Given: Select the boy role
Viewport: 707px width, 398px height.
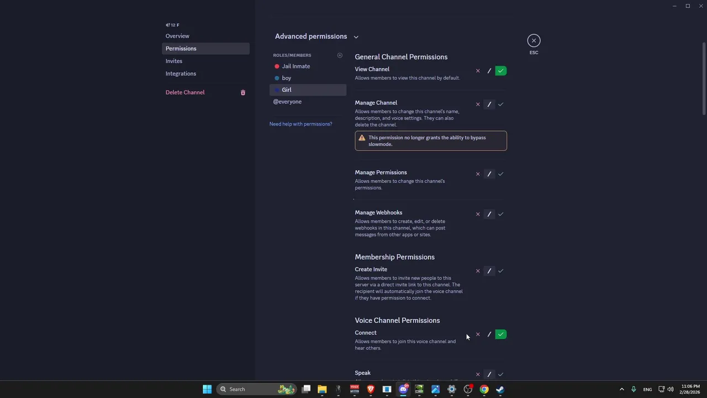Looking at the screenshot, I should pyautogui.click(x=308, y=78).
